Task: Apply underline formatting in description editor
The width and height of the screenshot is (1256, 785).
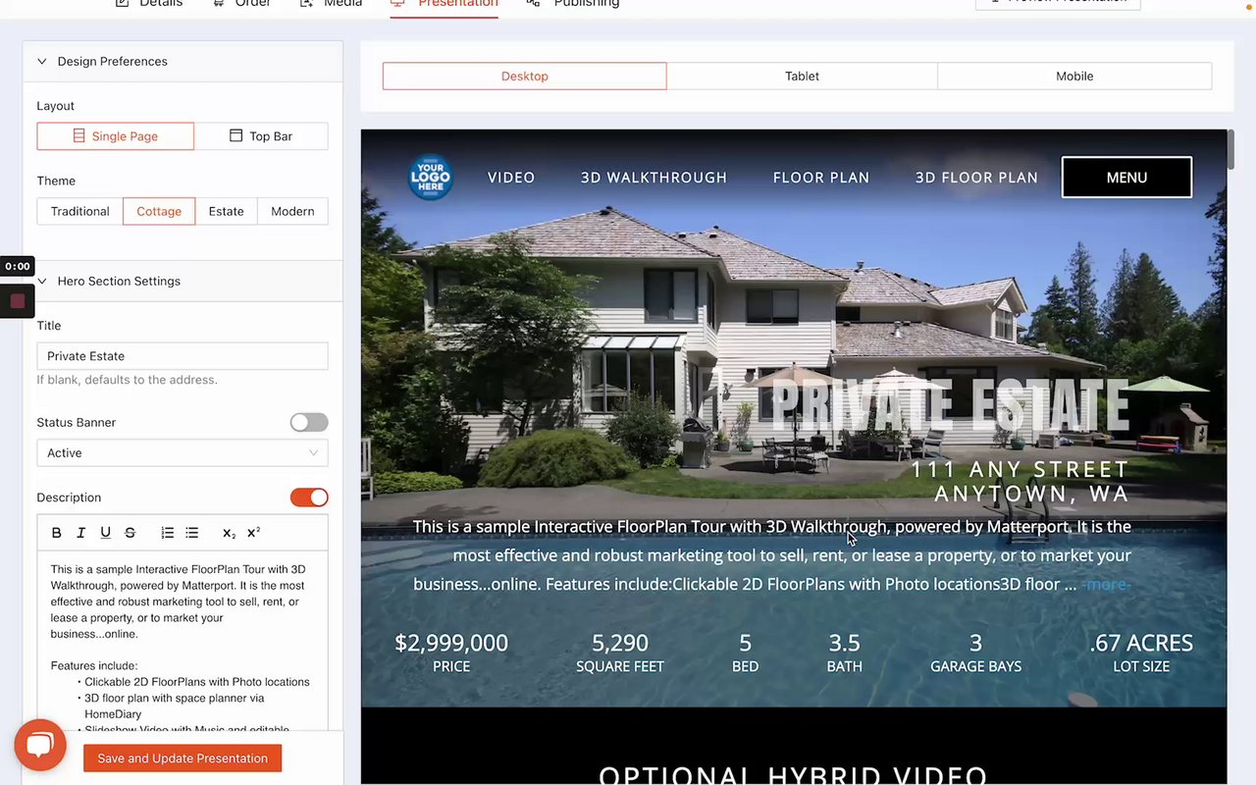Action: pyautogui.click(x=105, y=533)
